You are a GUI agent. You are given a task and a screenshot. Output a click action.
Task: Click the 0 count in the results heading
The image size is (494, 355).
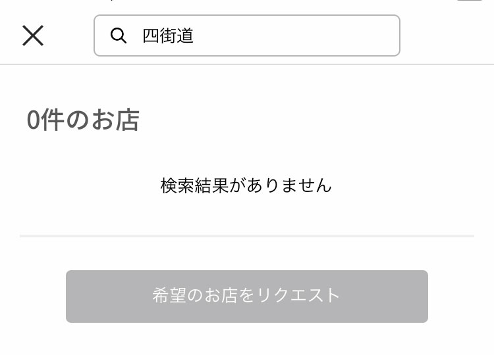point(34,120)
